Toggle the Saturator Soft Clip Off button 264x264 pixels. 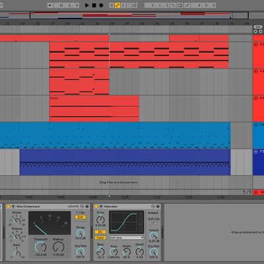152,223
